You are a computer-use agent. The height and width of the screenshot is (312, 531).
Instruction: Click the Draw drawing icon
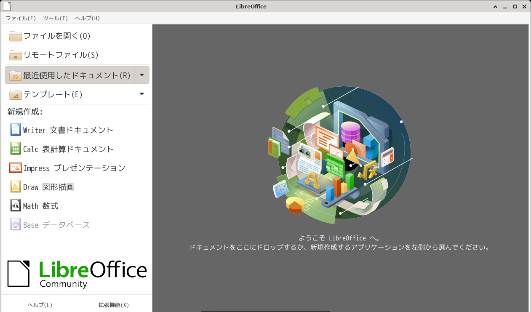point(16,187)
